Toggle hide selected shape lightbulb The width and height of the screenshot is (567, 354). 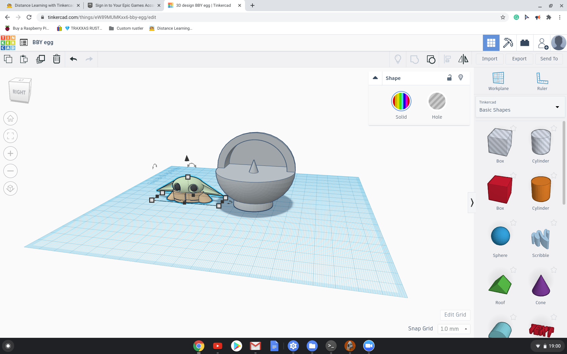click(x=461, y=78)
